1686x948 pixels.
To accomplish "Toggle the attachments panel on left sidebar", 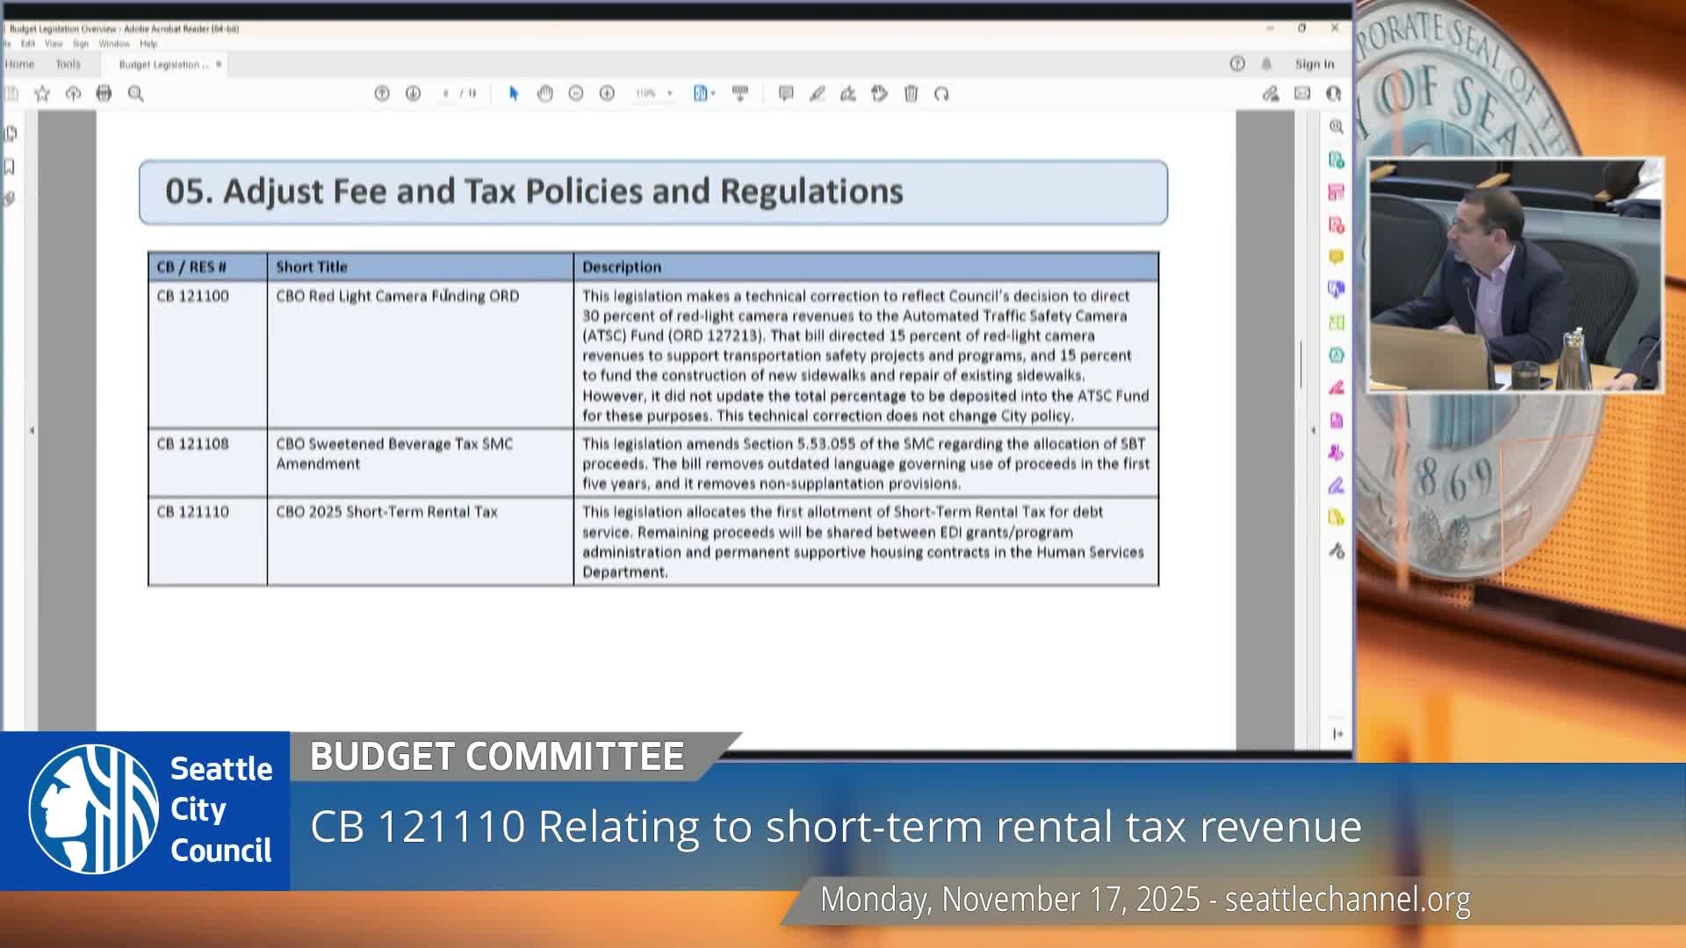I will [x=11, y=200].
